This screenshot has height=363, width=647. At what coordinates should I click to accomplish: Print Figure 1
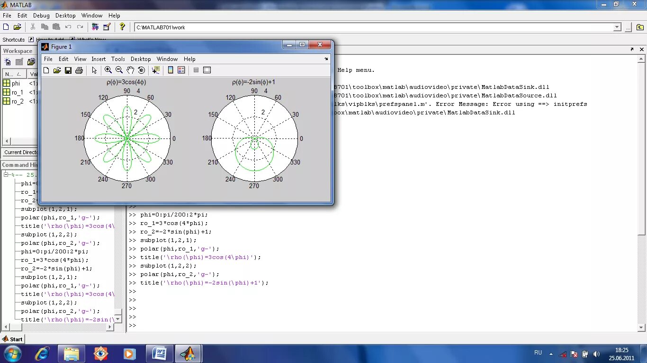coord(79,70)
